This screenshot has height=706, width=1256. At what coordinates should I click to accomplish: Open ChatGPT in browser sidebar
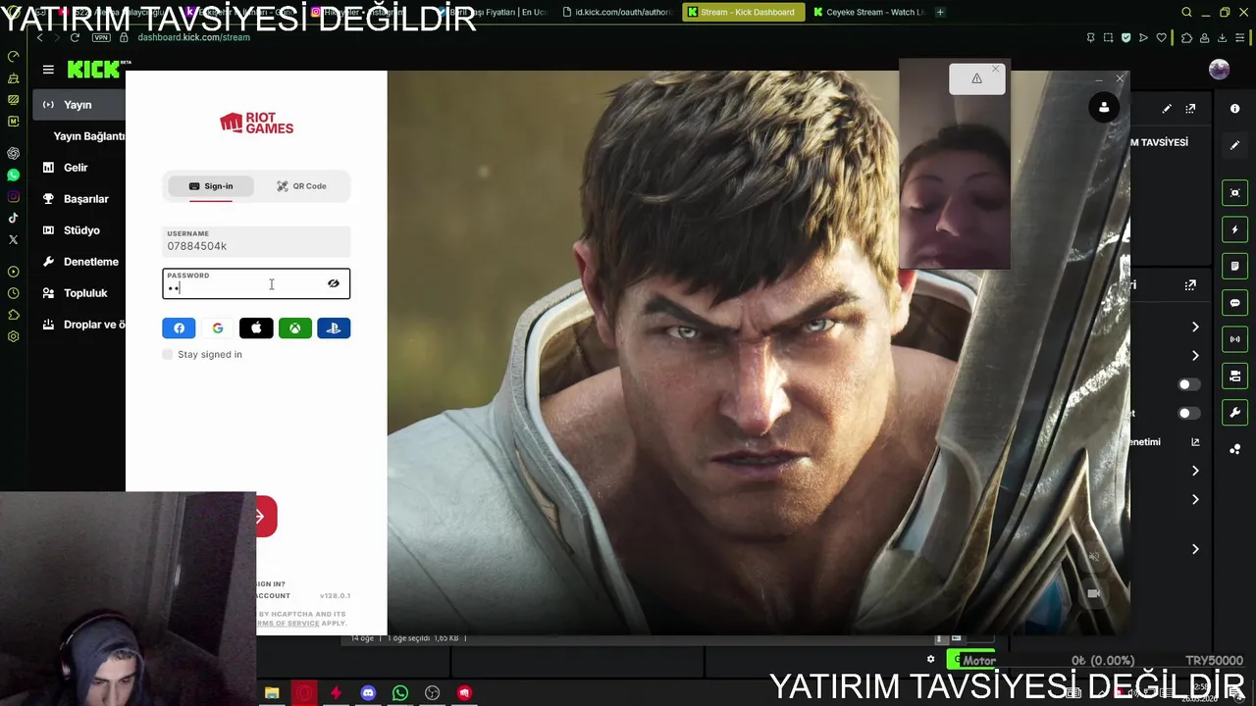tap(13, 153)
